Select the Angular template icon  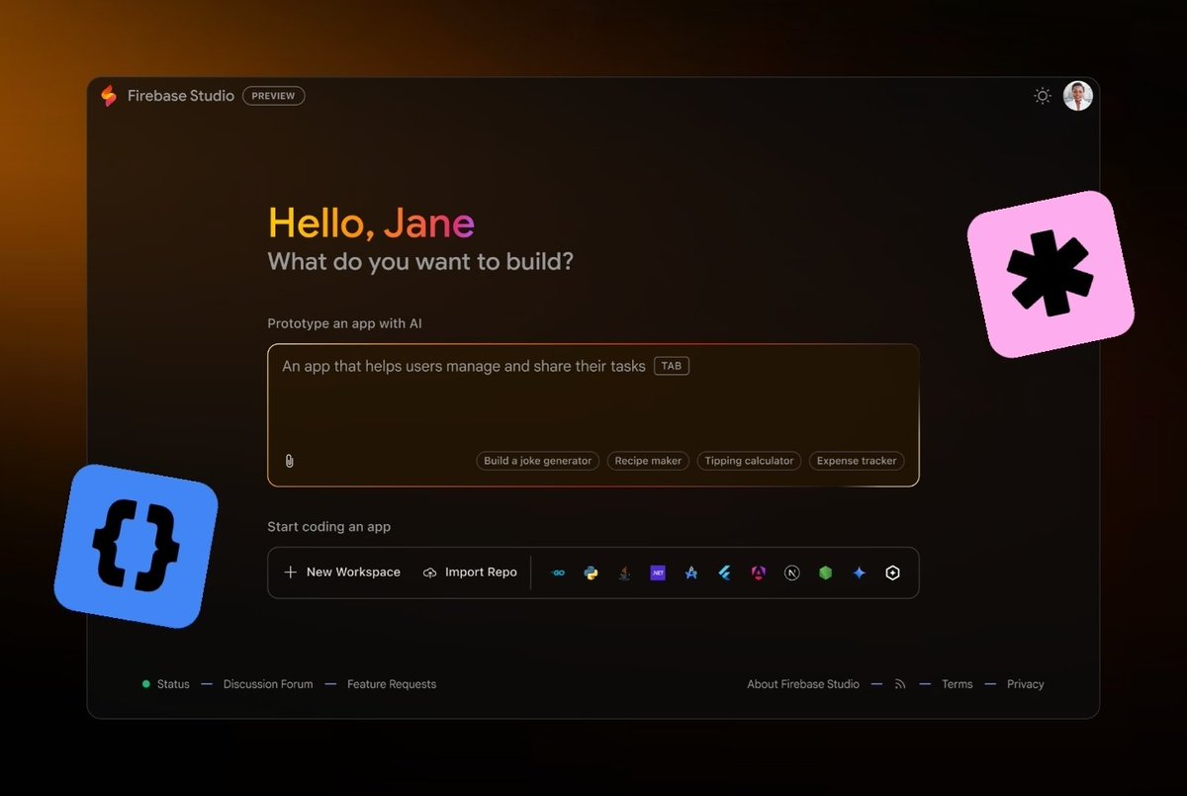[758, 573]
